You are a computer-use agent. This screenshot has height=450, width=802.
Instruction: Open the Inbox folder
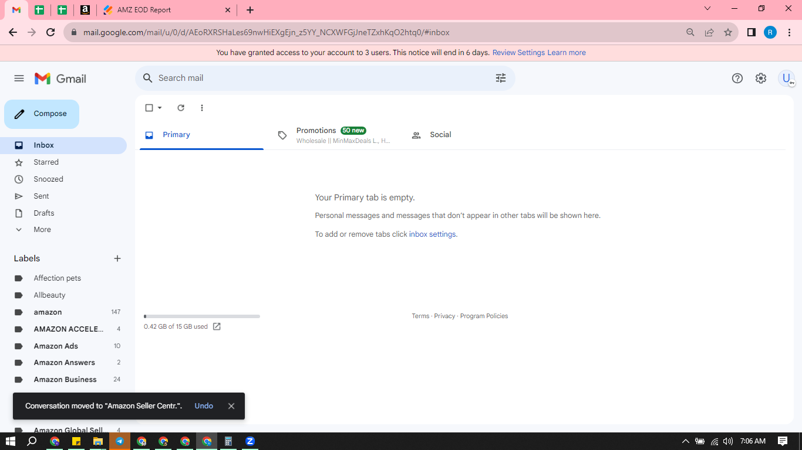click(x=63, y=145)
